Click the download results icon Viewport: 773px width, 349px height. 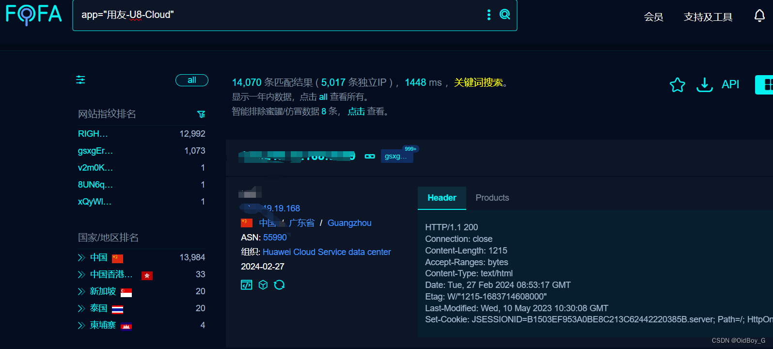click(x=704, y=85)
